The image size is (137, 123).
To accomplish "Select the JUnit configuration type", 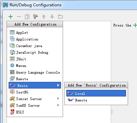I will coord(35,59).
